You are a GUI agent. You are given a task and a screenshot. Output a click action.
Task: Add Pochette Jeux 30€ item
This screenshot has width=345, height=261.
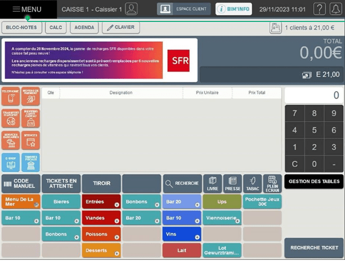(x=262, y=202)
